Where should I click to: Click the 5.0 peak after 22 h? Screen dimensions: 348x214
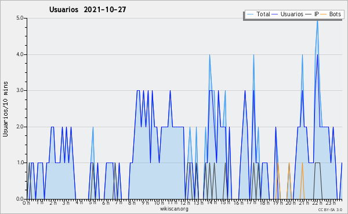318,20
